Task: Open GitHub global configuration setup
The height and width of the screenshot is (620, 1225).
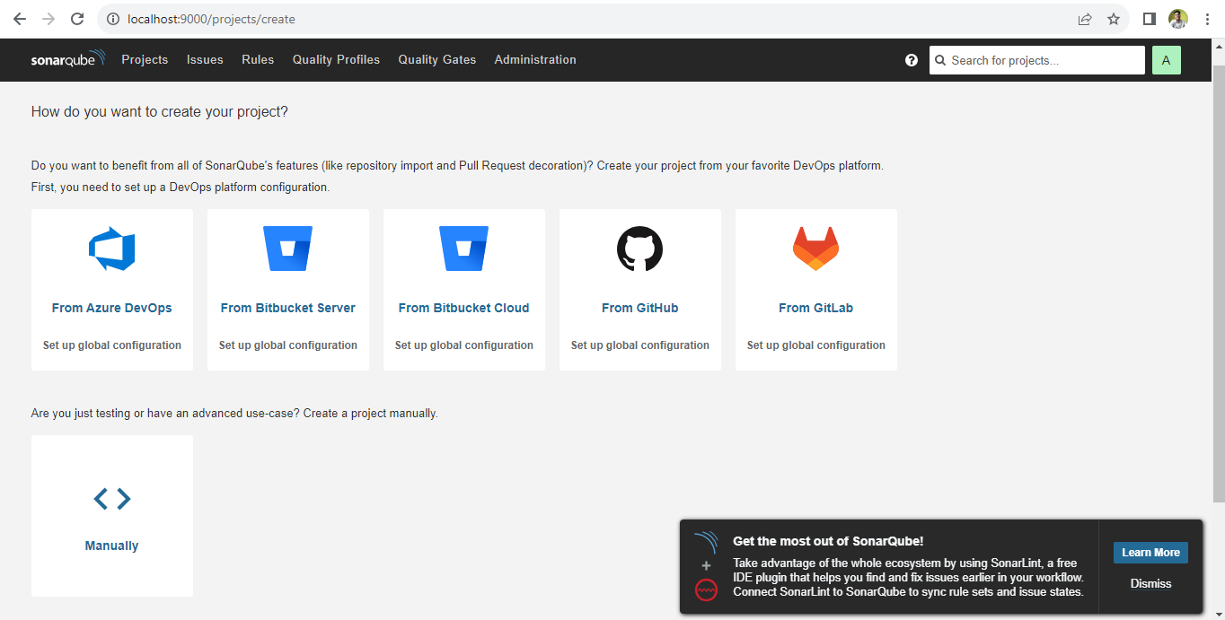Action: [x=639, y=345]
